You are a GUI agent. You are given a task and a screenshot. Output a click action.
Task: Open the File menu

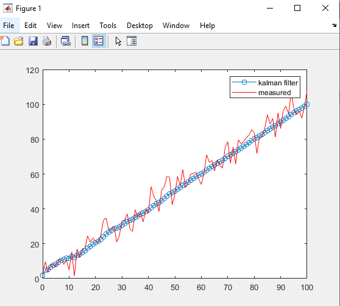click(x=9, y=26)
